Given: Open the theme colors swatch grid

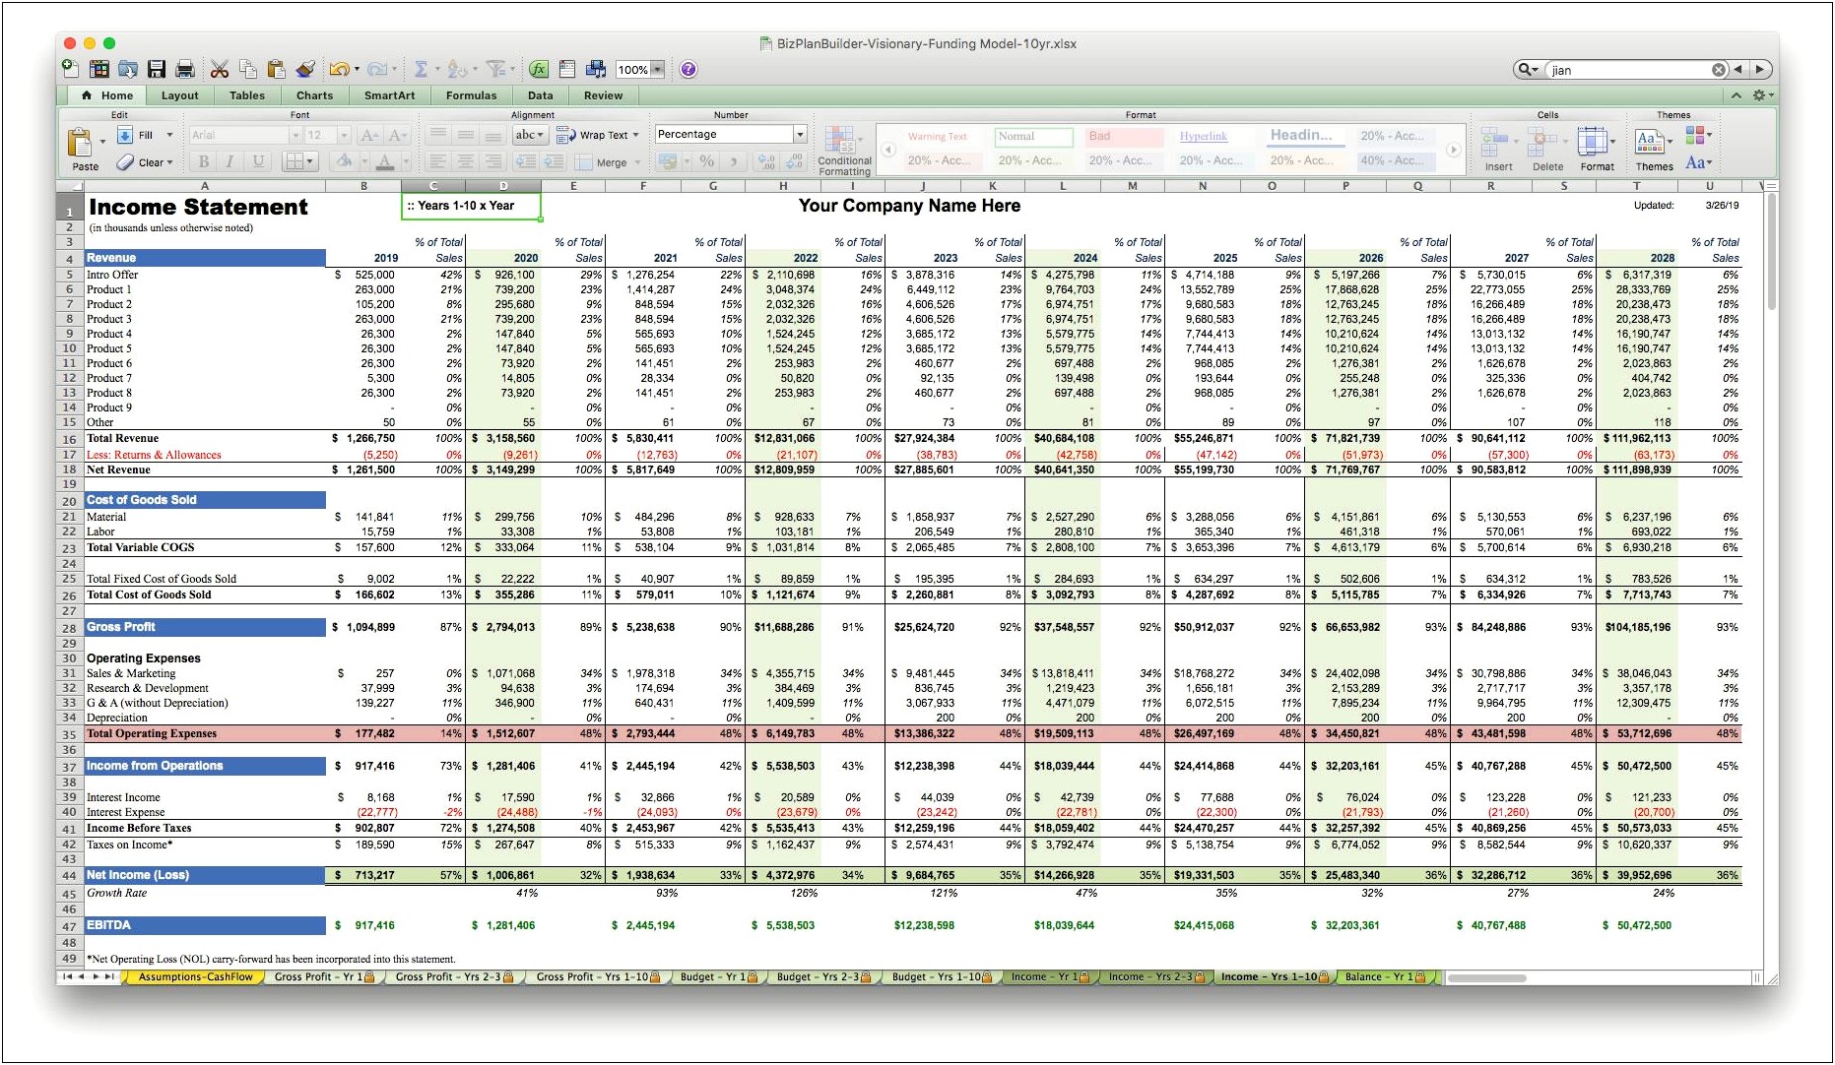Looking at the screenshot, I should tap(1698, 135).
